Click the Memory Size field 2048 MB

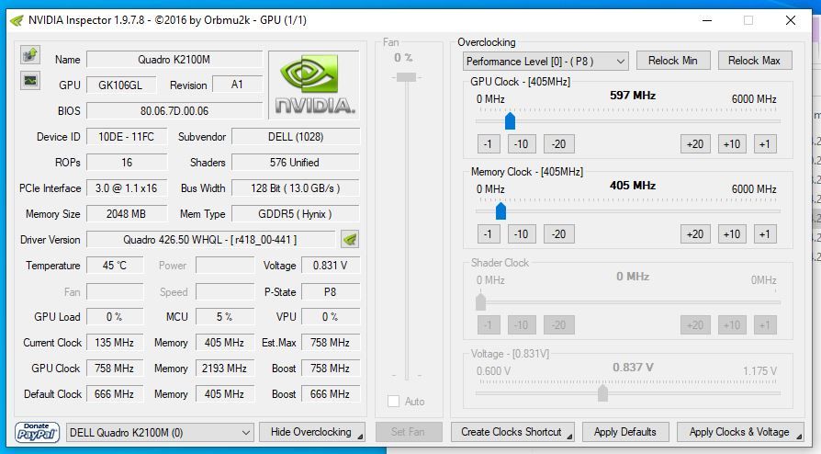click(127, 214)
